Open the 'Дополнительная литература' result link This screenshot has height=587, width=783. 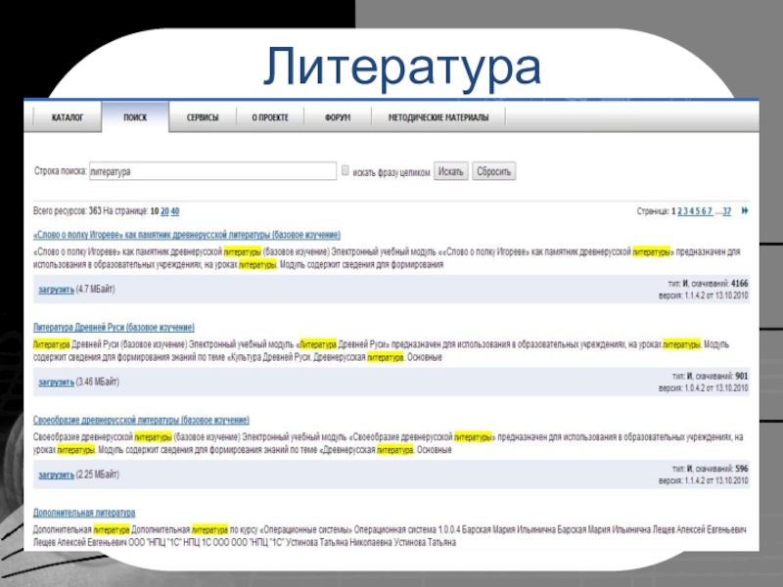coord(84,513)
